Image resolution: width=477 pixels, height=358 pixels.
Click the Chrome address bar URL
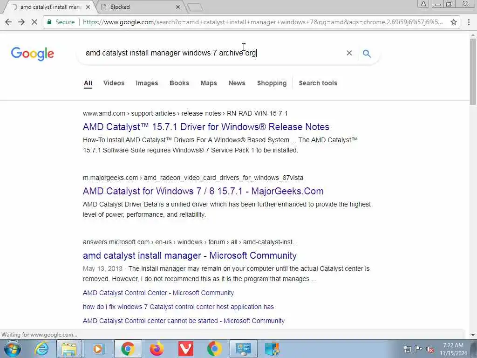tap(263, 22)
